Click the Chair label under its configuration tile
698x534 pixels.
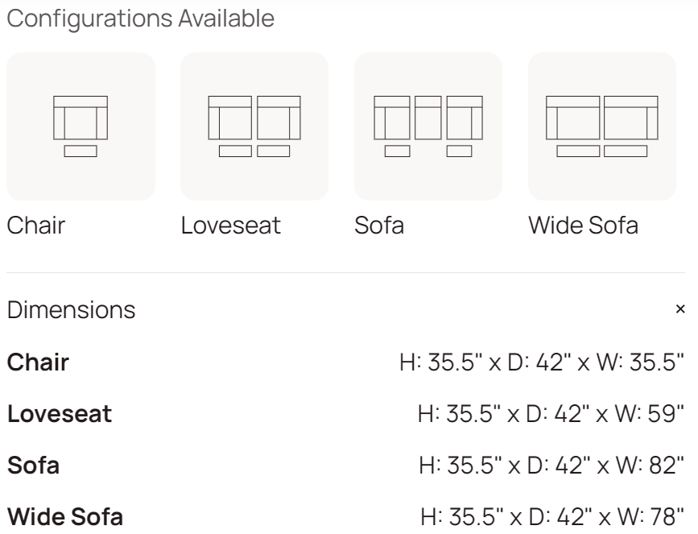click(35, 226)
